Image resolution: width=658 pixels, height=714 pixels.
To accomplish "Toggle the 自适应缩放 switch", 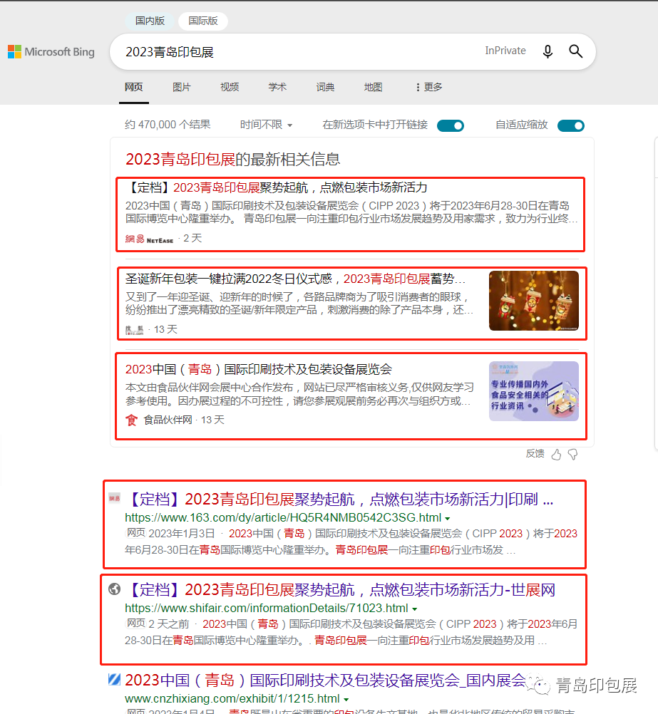I will pos(570,125).
